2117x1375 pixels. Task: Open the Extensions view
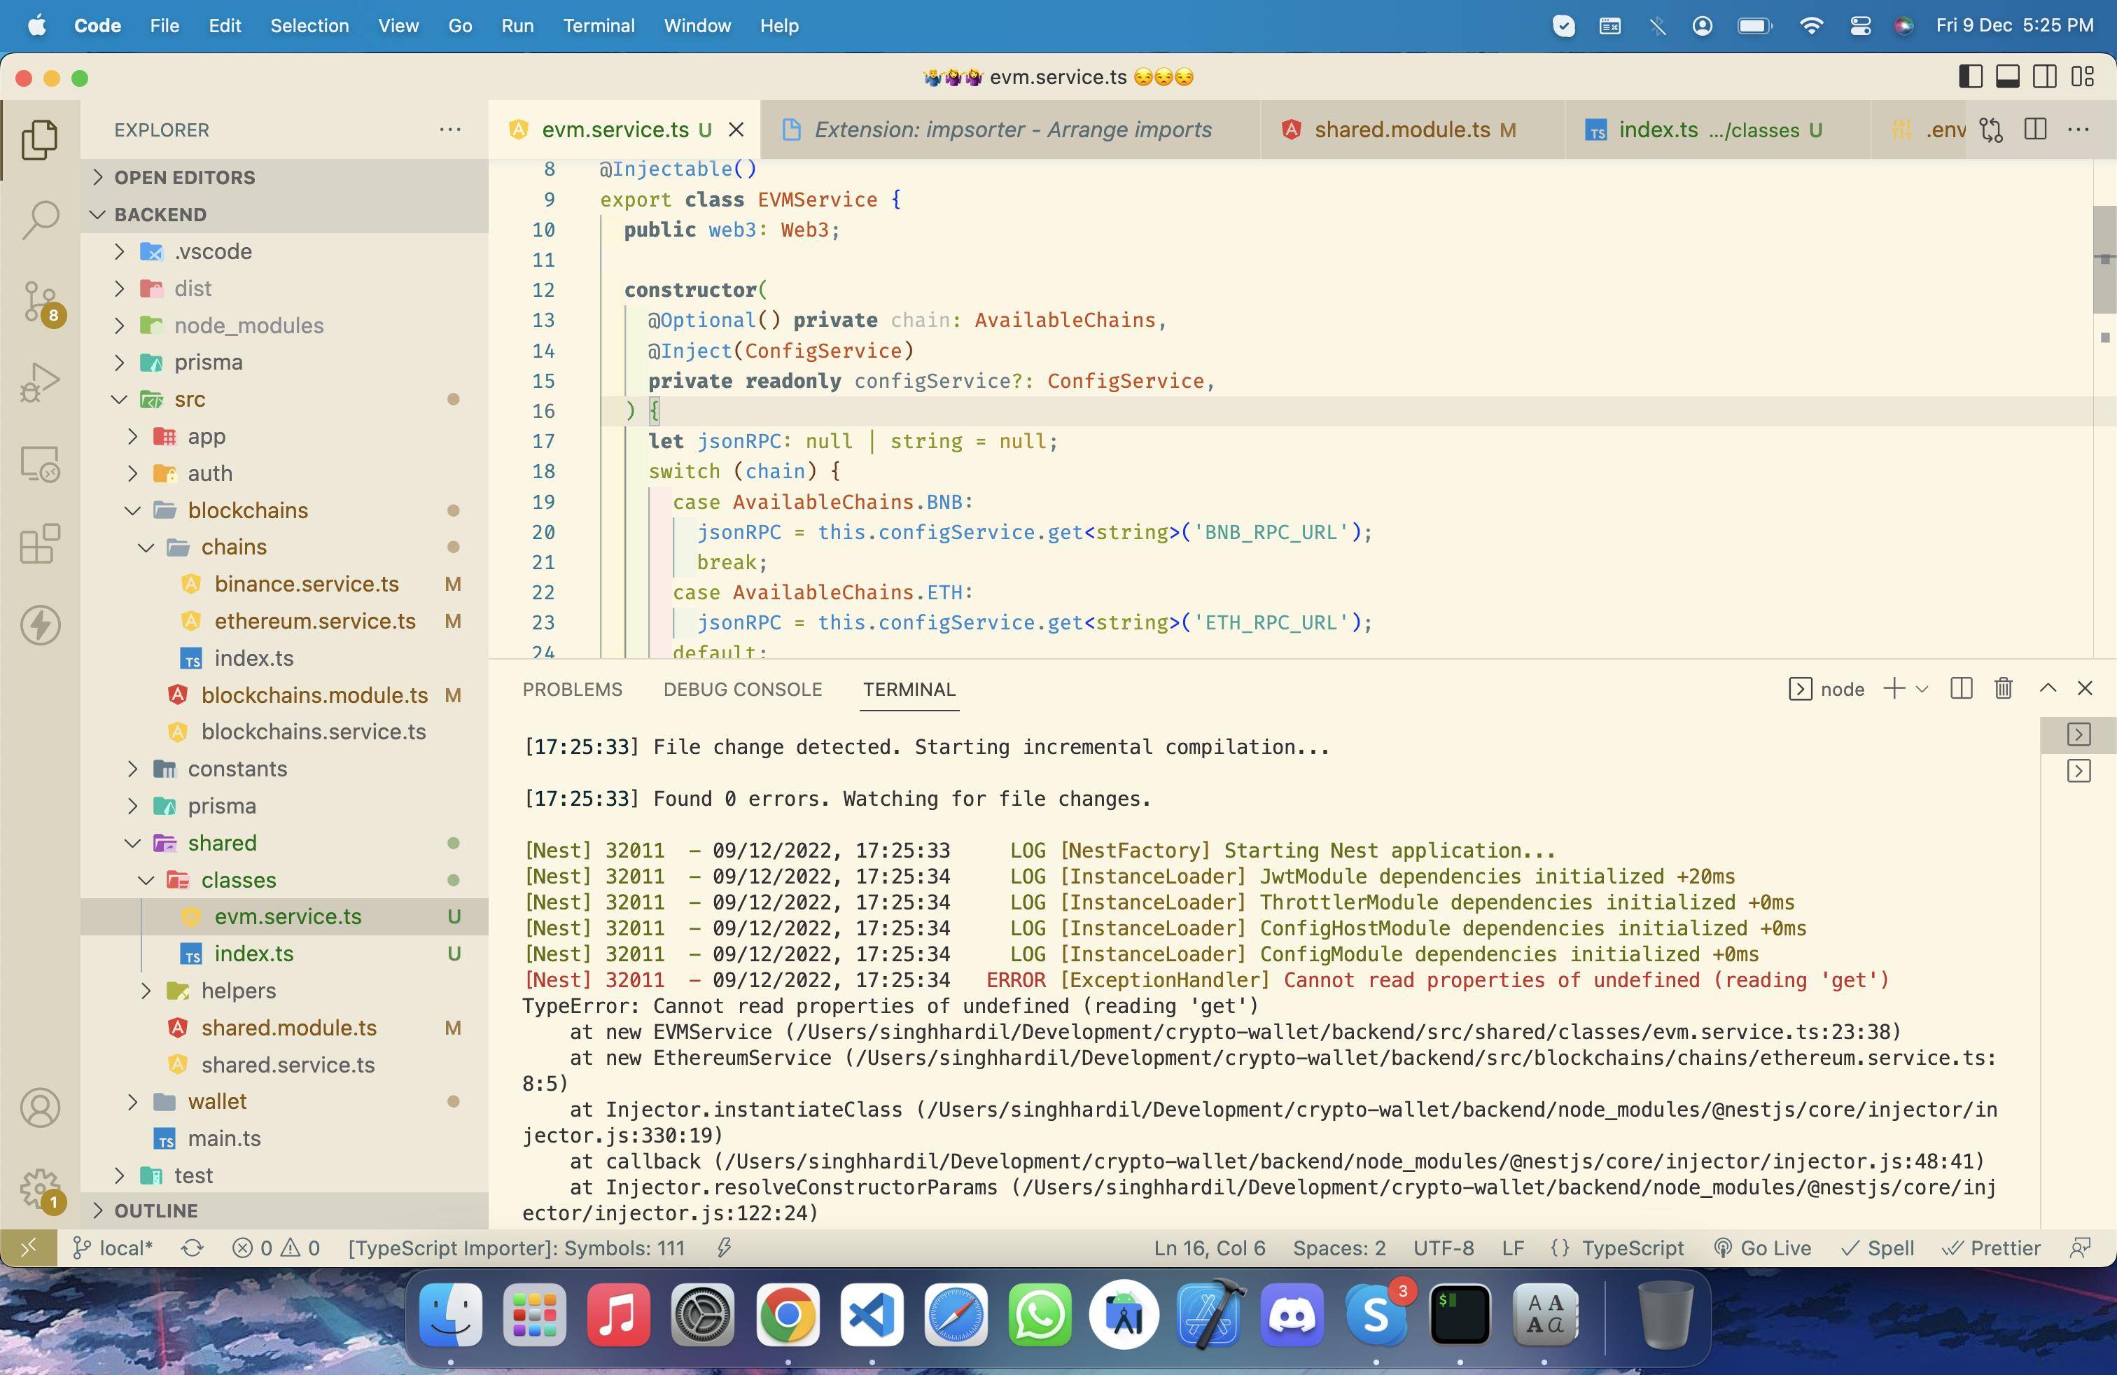coord(40,544)
